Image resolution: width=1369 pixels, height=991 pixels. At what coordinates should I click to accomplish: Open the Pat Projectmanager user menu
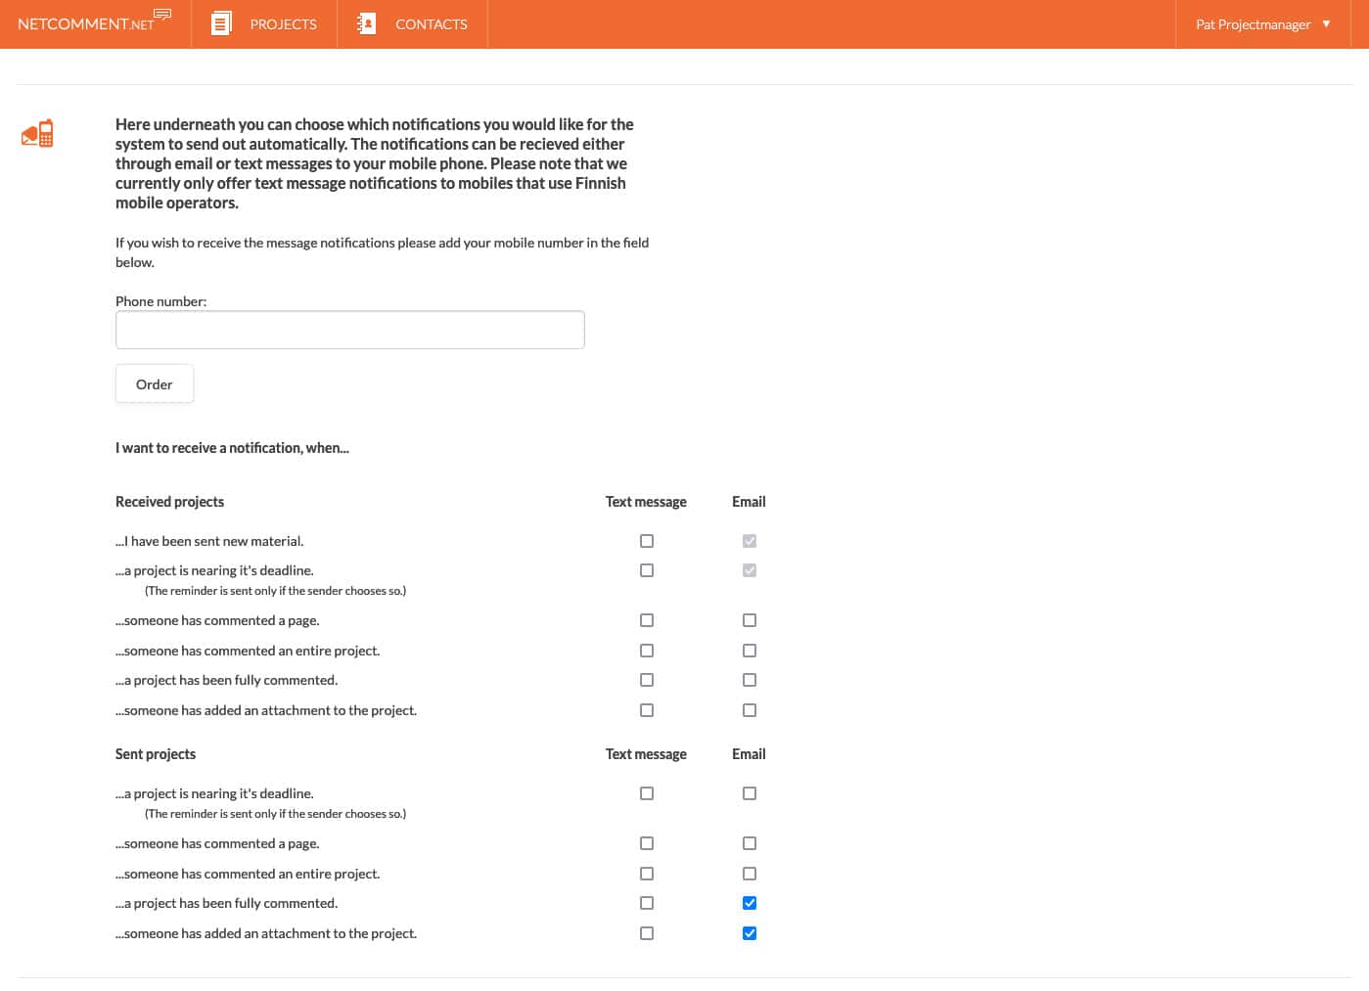tap(1253, 24)
